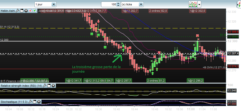241x111 pixels.
Task: Click the red 2 ordres label at top
Action: 154,11
